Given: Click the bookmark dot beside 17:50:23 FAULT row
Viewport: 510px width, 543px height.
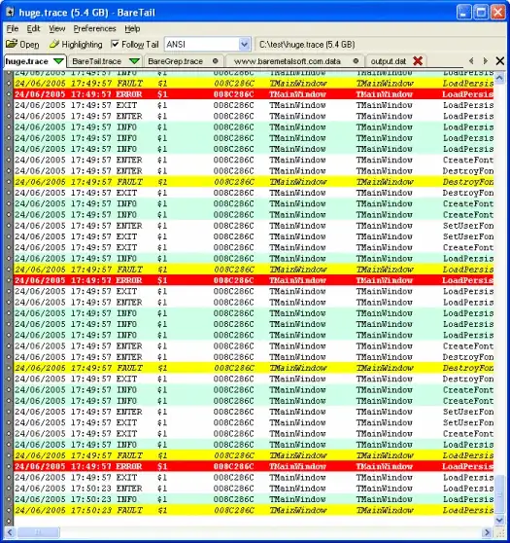Looking at the screenshot, I should (x=9, y=510).
